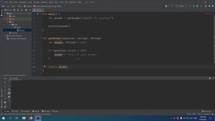
Task: Click the run gutter arrow beside main()
Action: click(x=38, y=14)
